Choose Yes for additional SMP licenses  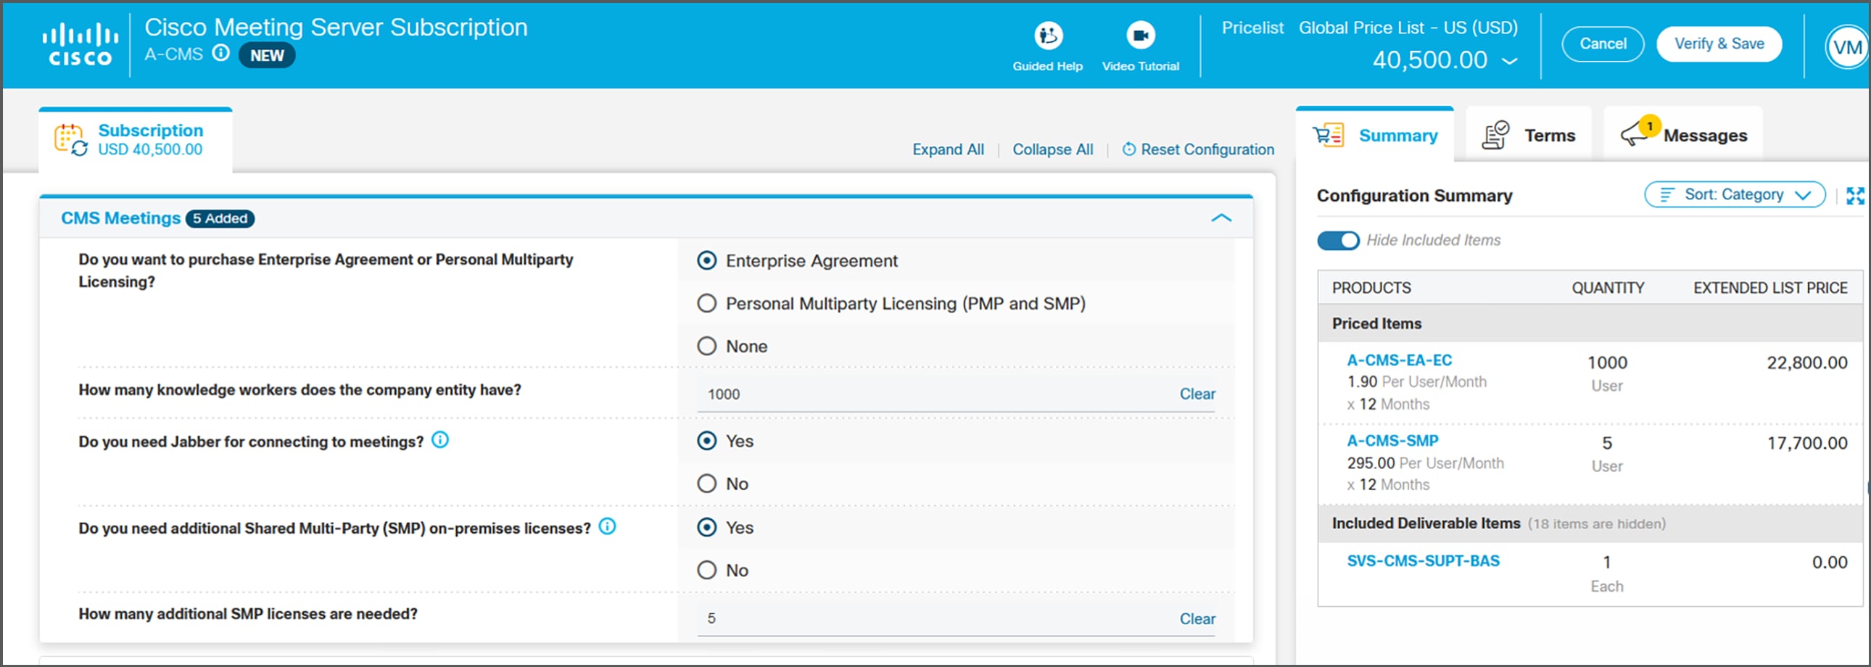[x=707, y=528]
